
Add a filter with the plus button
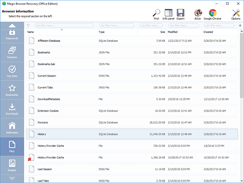pos(240,25)
